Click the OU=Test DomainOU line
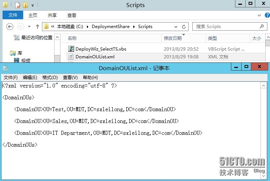The image size is (270, 181). pos(95,109)
